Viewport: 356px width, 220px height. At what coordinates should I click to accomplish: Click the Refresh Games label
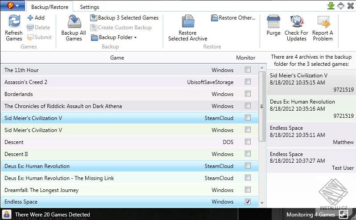coord(14,36)
